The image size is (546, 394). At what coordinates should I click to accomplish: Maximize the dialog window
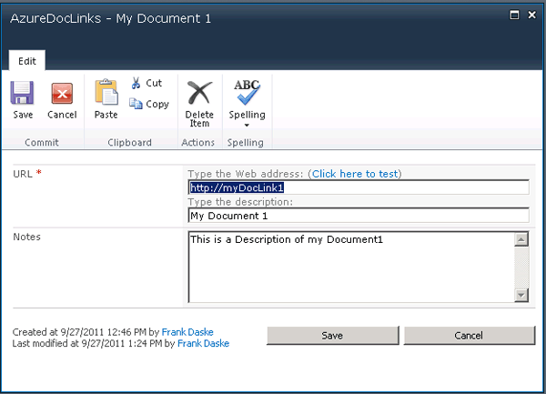[x=516, y=15]
